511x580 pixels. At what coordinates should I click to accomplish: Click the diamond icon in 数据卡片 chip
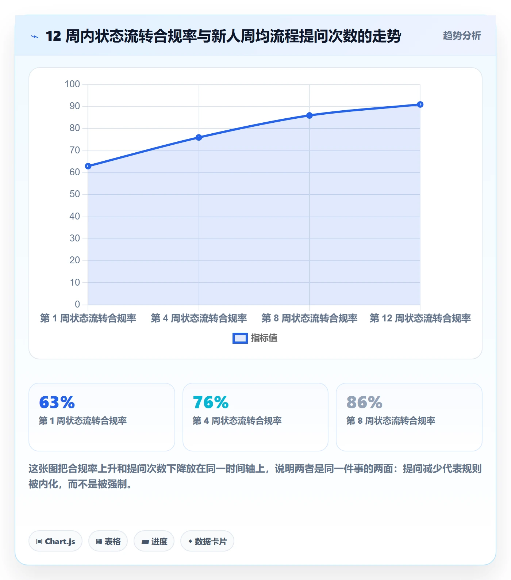tap(190, 541)
